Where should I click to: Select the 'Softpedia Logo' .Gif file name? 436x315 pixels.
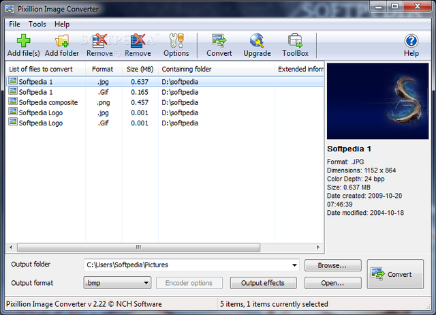41,123
